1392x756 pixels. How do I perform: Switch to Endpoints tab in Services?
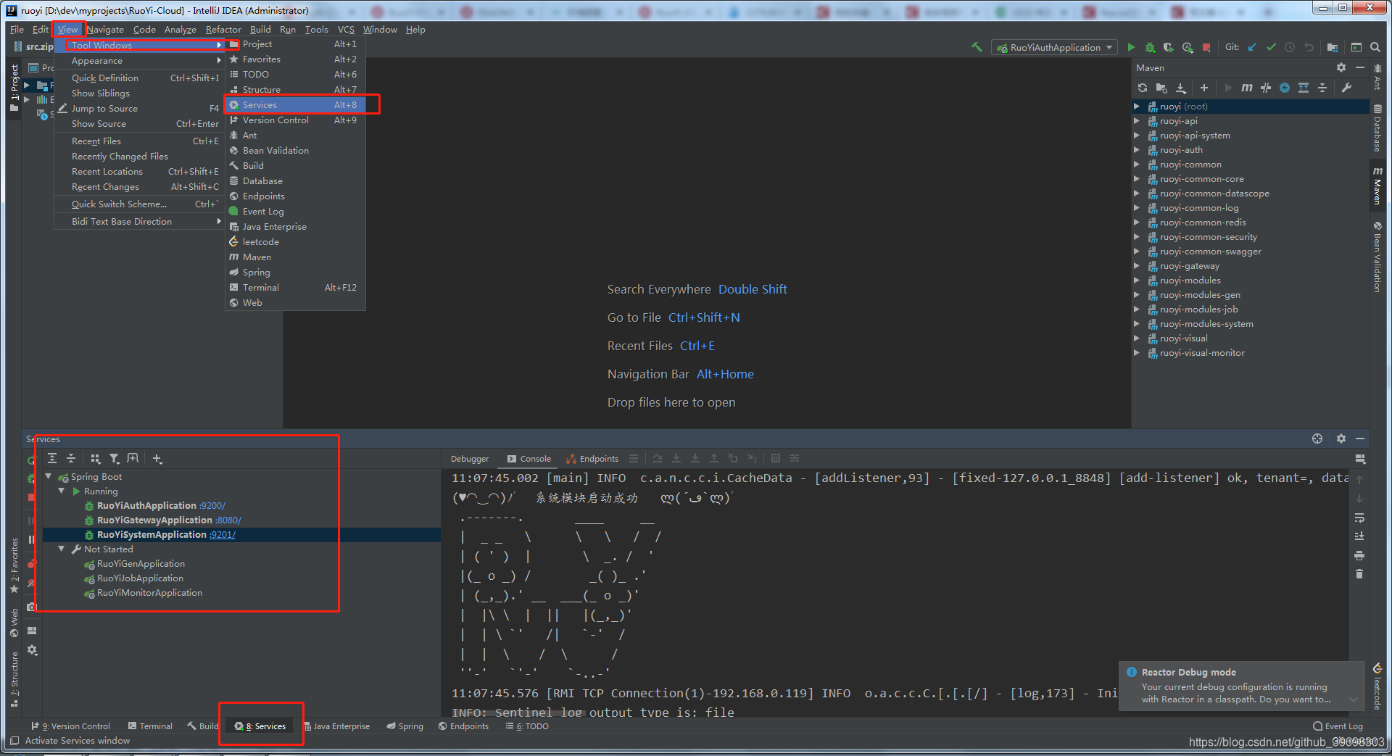(592, 458)
